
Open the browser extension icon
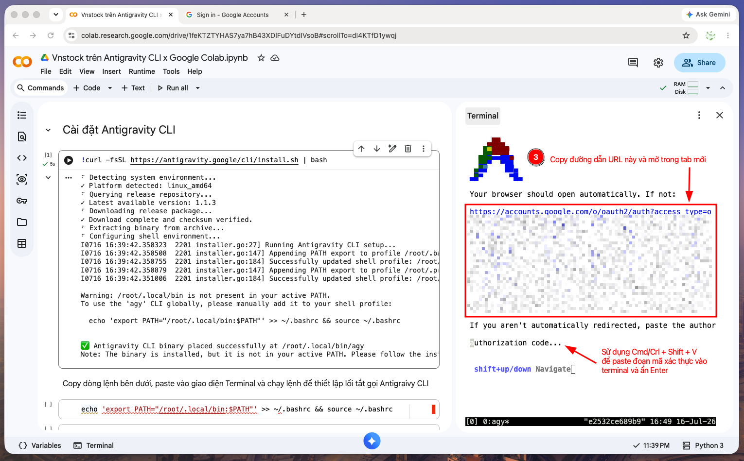(x=710, y=35)
